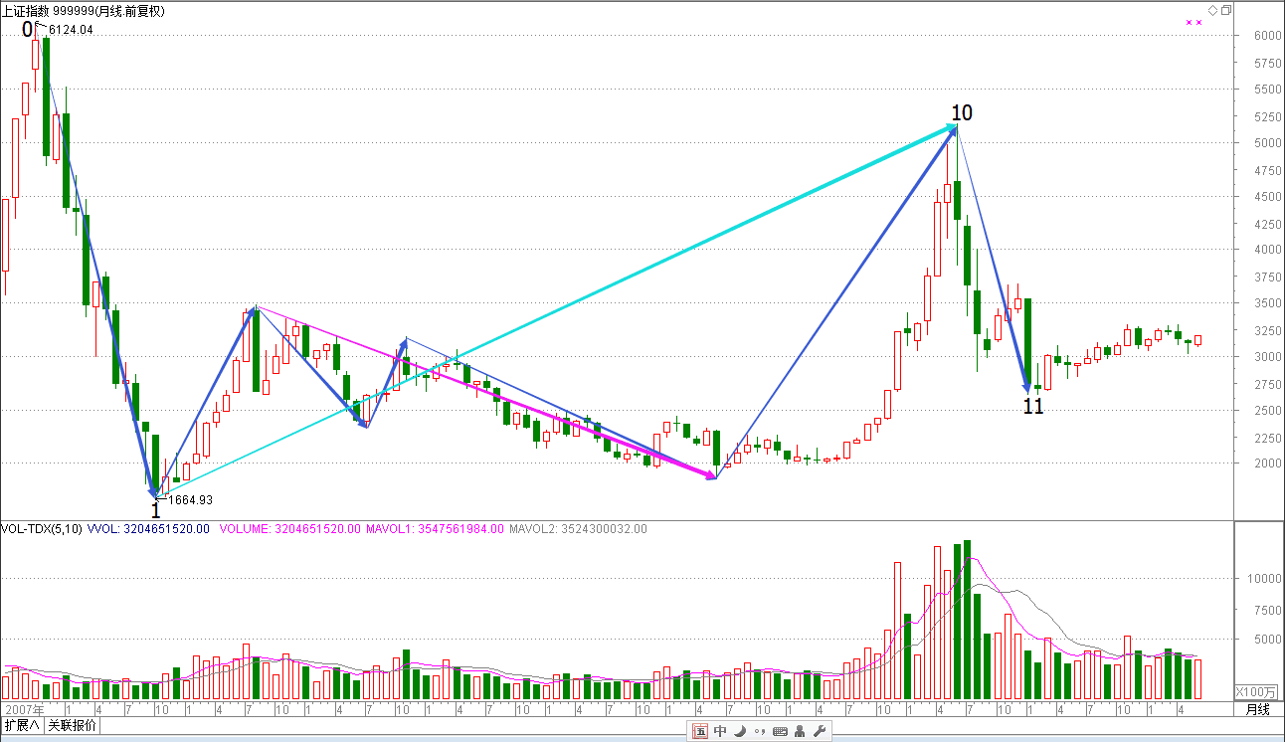Select the wave label 11 near the trough
This screenshot has height=742, width=1285.
click(1033, 406)
